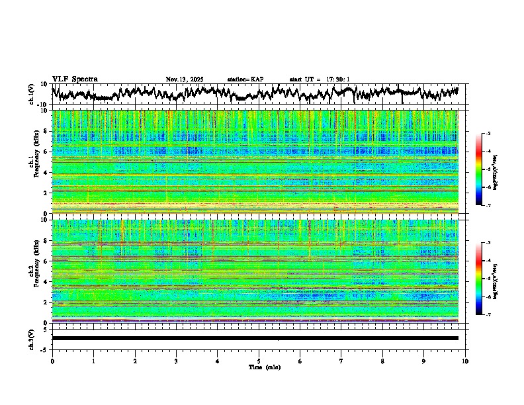Click the ch.3(V) axis label
524x405 pixels.
(x=32, y=339)
